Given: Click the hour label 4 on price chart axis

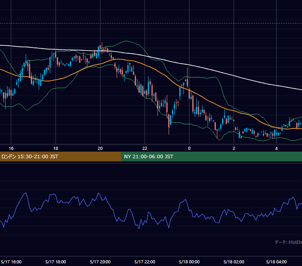Looking at the screenshot, I should click(x=276, y=148).
